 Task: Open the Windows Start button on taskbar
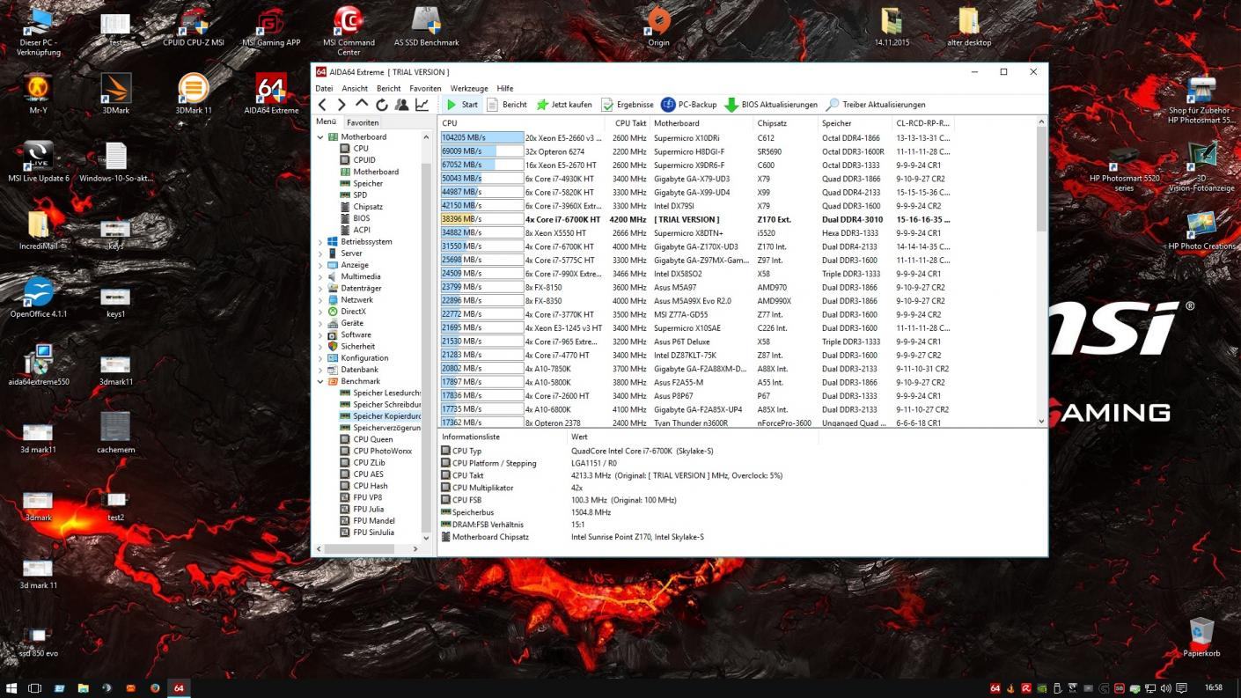11,687
